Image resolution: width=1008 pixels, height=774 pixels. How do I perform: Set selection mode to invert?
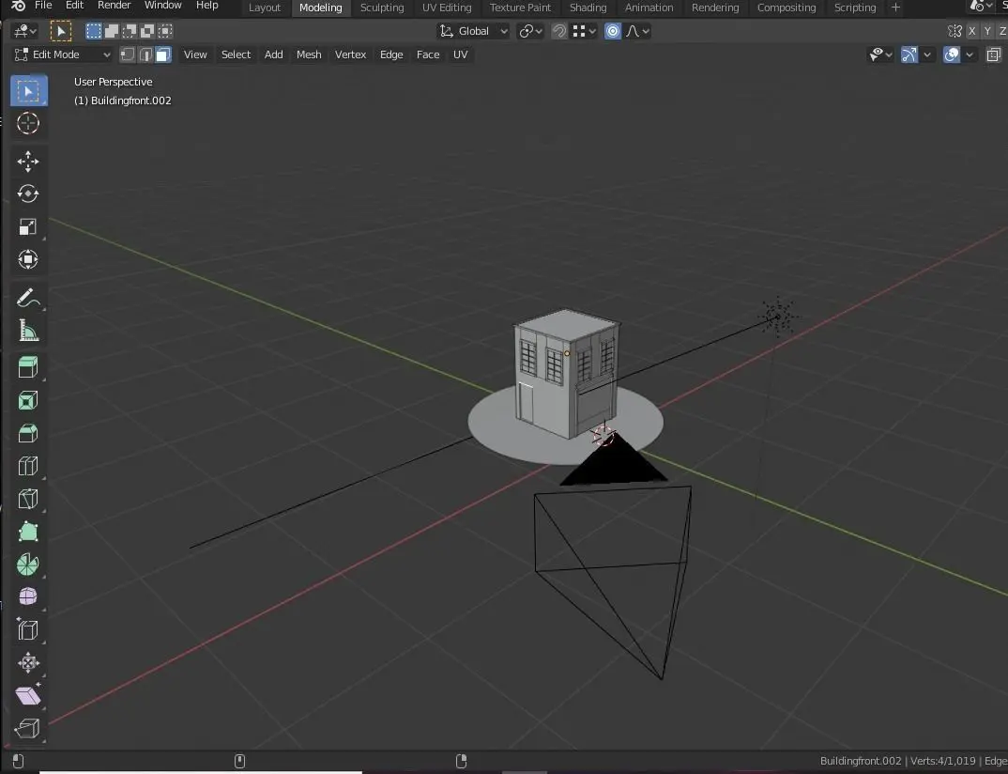click(x=148, y=31)
